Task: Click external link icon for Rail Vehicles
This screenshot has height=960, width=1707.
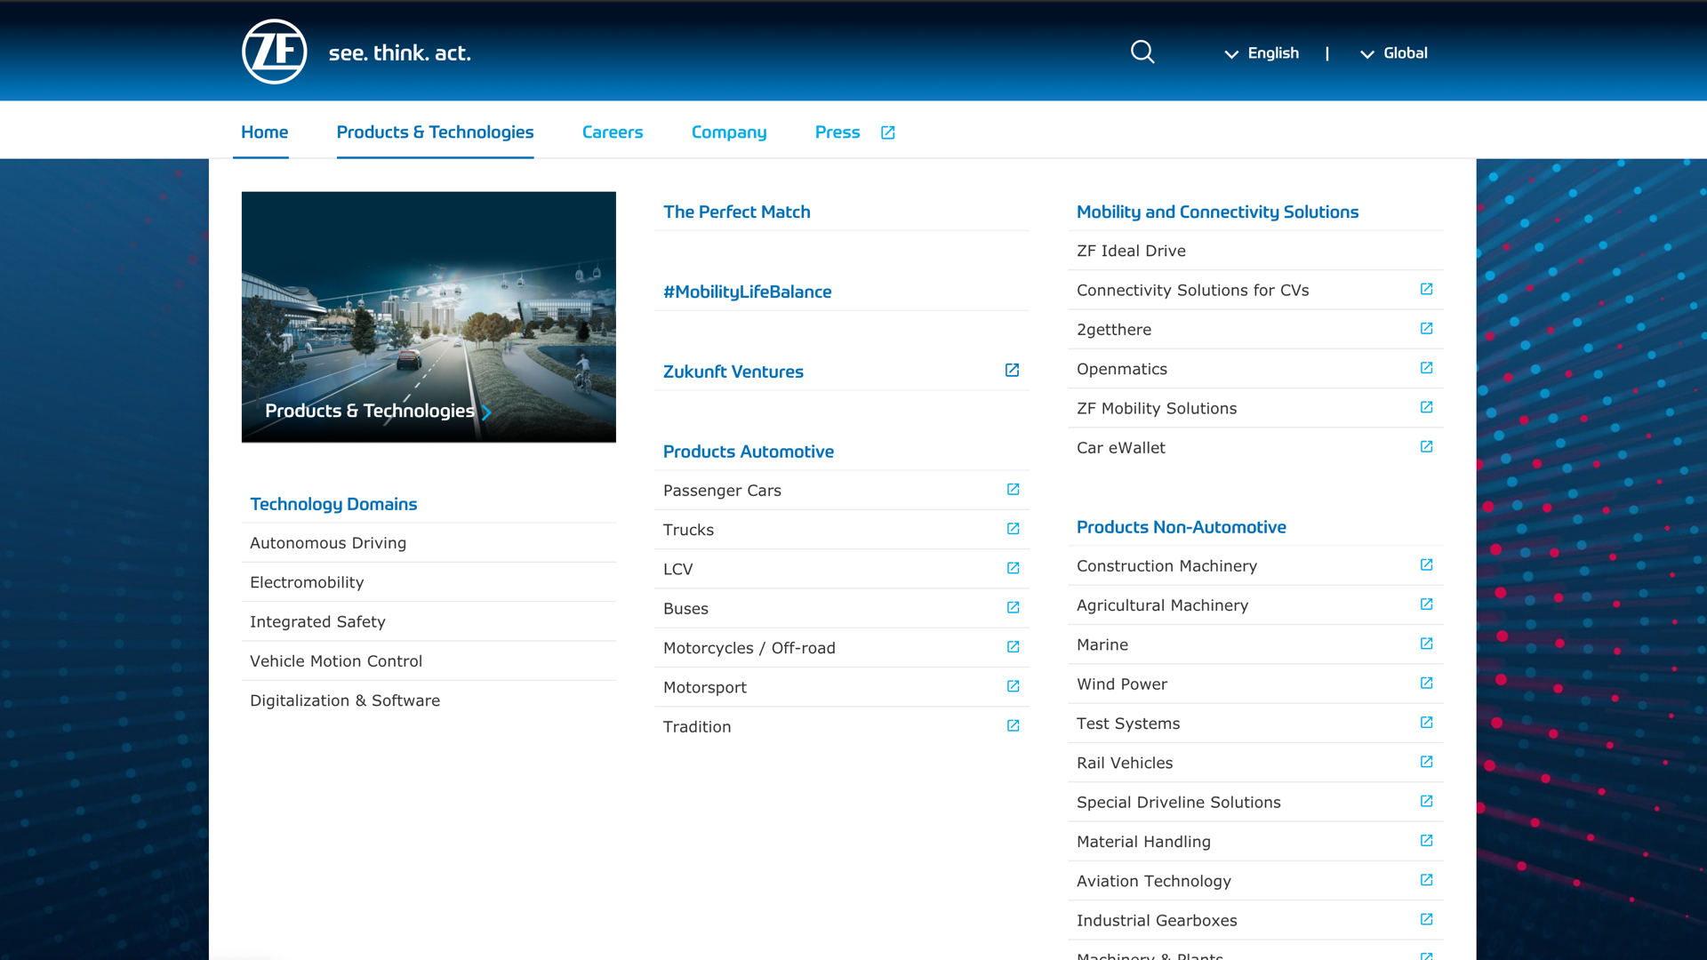Action: [x=1426, y=762]
